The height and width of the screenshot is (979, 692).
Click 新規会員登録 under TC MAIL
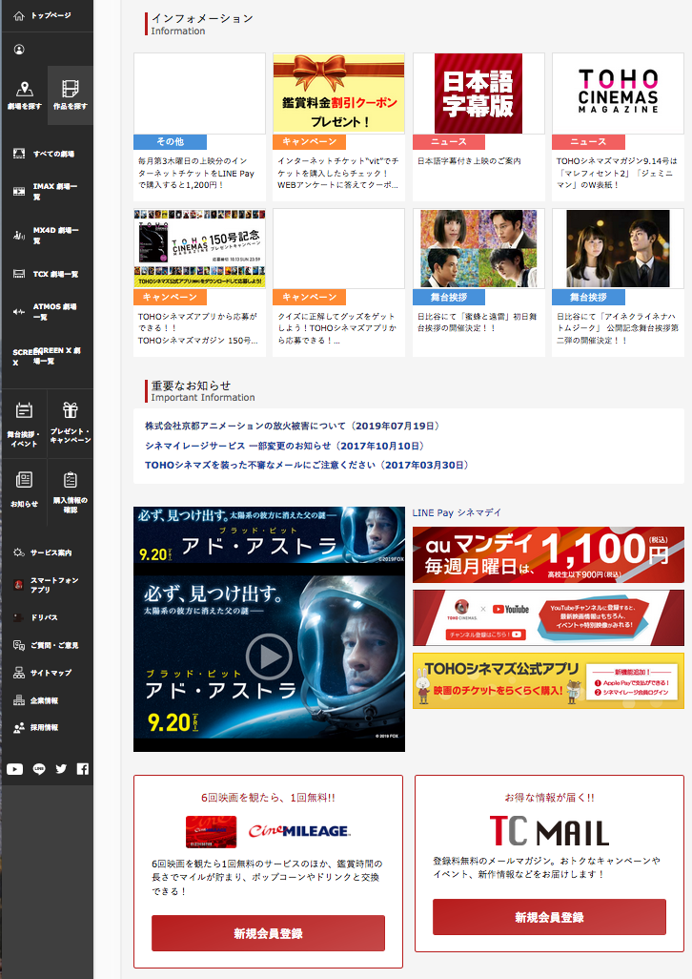[549, 917]
